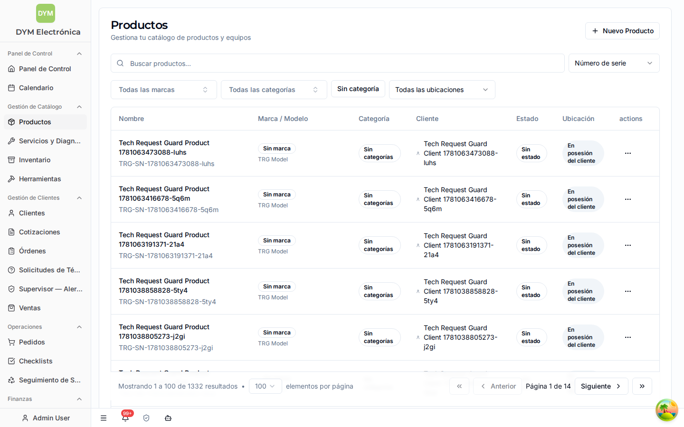The width and height of the screenshot is (684, 427).
Task: Open actions menu for product 1781038858828-5ty4
Action: (628, 291)
